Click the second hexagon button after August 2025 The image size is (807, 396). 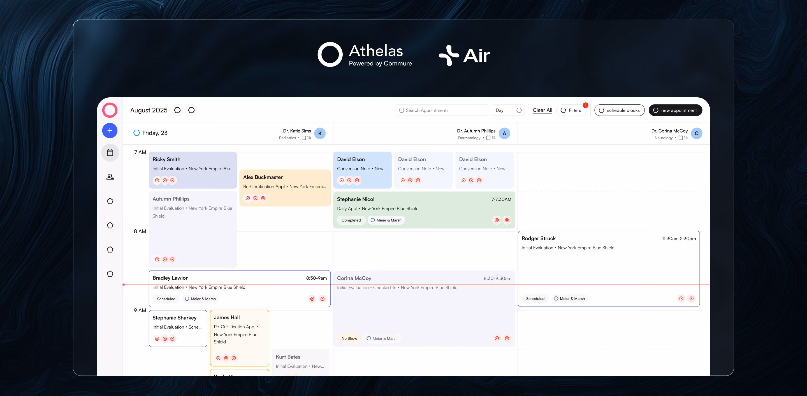click(191, 110)
